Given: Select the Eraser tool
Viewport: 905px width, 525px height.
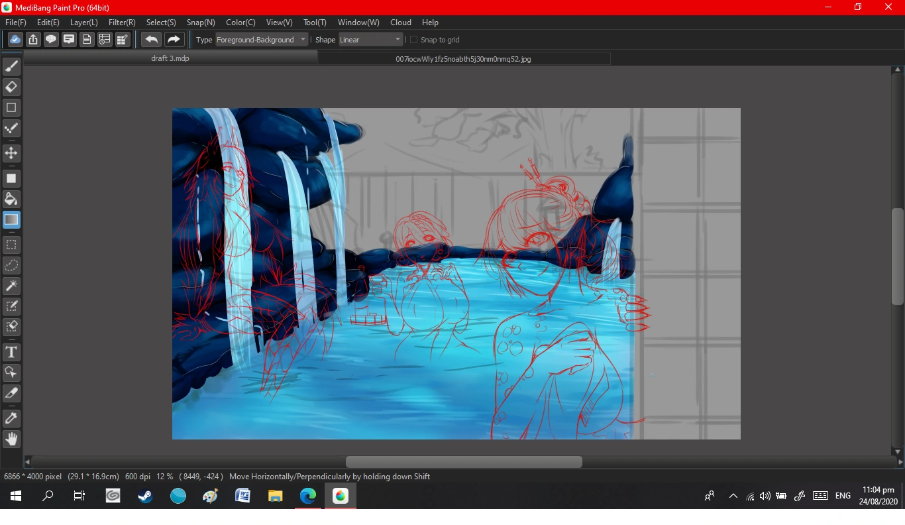Looking at the screenshot, I should pos(11,87).
